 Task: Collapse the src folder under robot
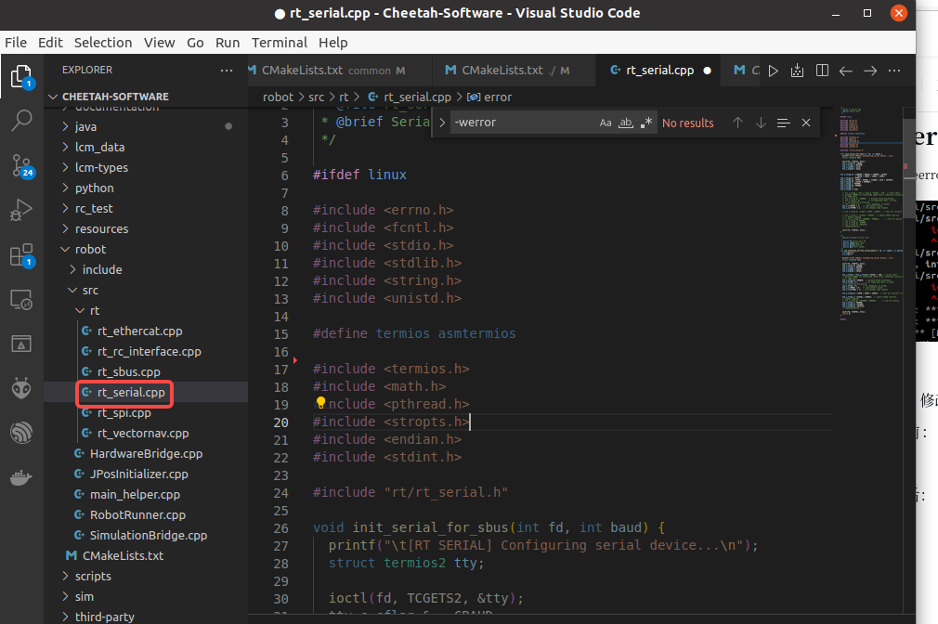pyautogui.click(x=90, y=290)
